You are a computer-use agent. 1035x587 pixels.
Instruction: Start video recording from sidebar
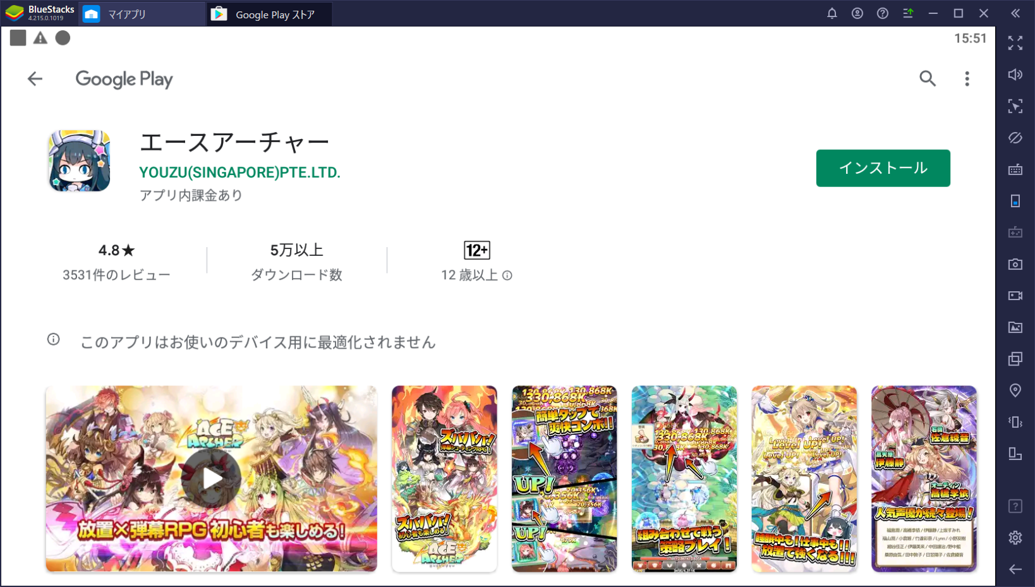(1015, 296)
